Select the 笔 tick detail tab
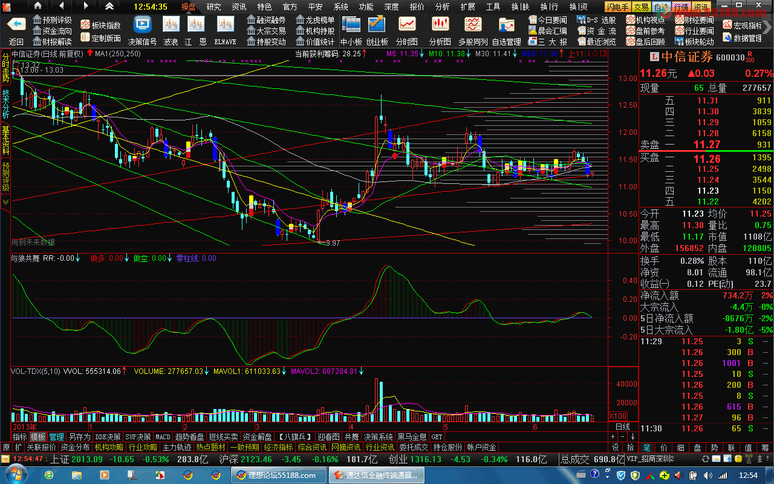The width and height of the screenshot is (774, 484). click(x=646, y=447)
